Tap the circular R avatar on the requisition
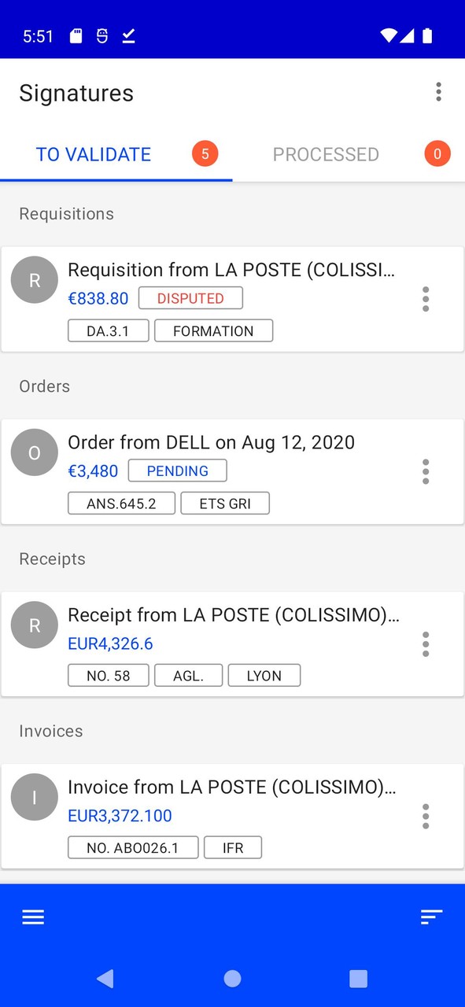Image resolution: width=465 pixels, height=1007 pixels. (x=34, y=279)
